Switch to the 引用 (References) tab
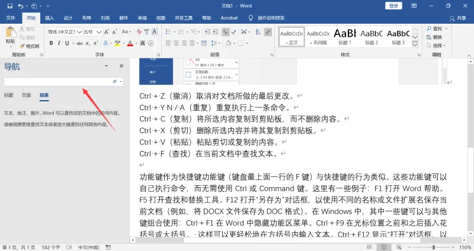The image size is (474, 251). pos(105,18)
